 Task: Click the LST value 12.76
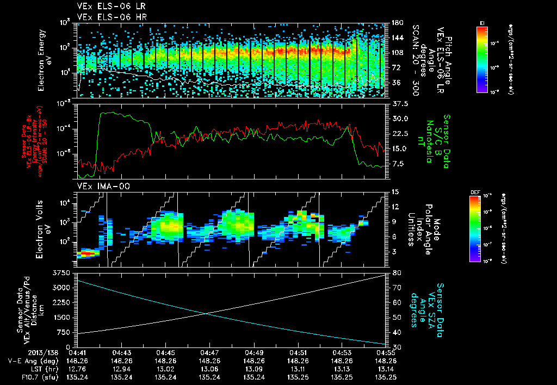(x=77, y=369)
